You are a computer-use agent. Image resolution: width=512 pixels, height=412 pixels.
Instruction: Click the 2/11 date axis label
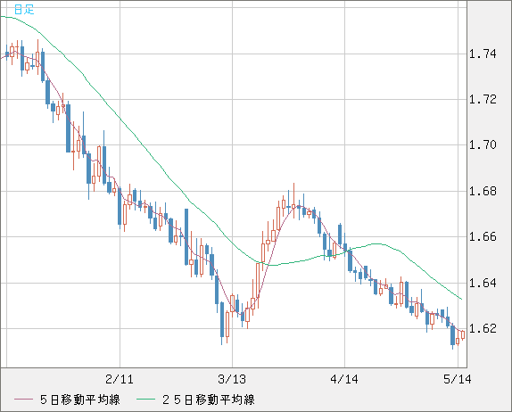[x=120, y=379]
